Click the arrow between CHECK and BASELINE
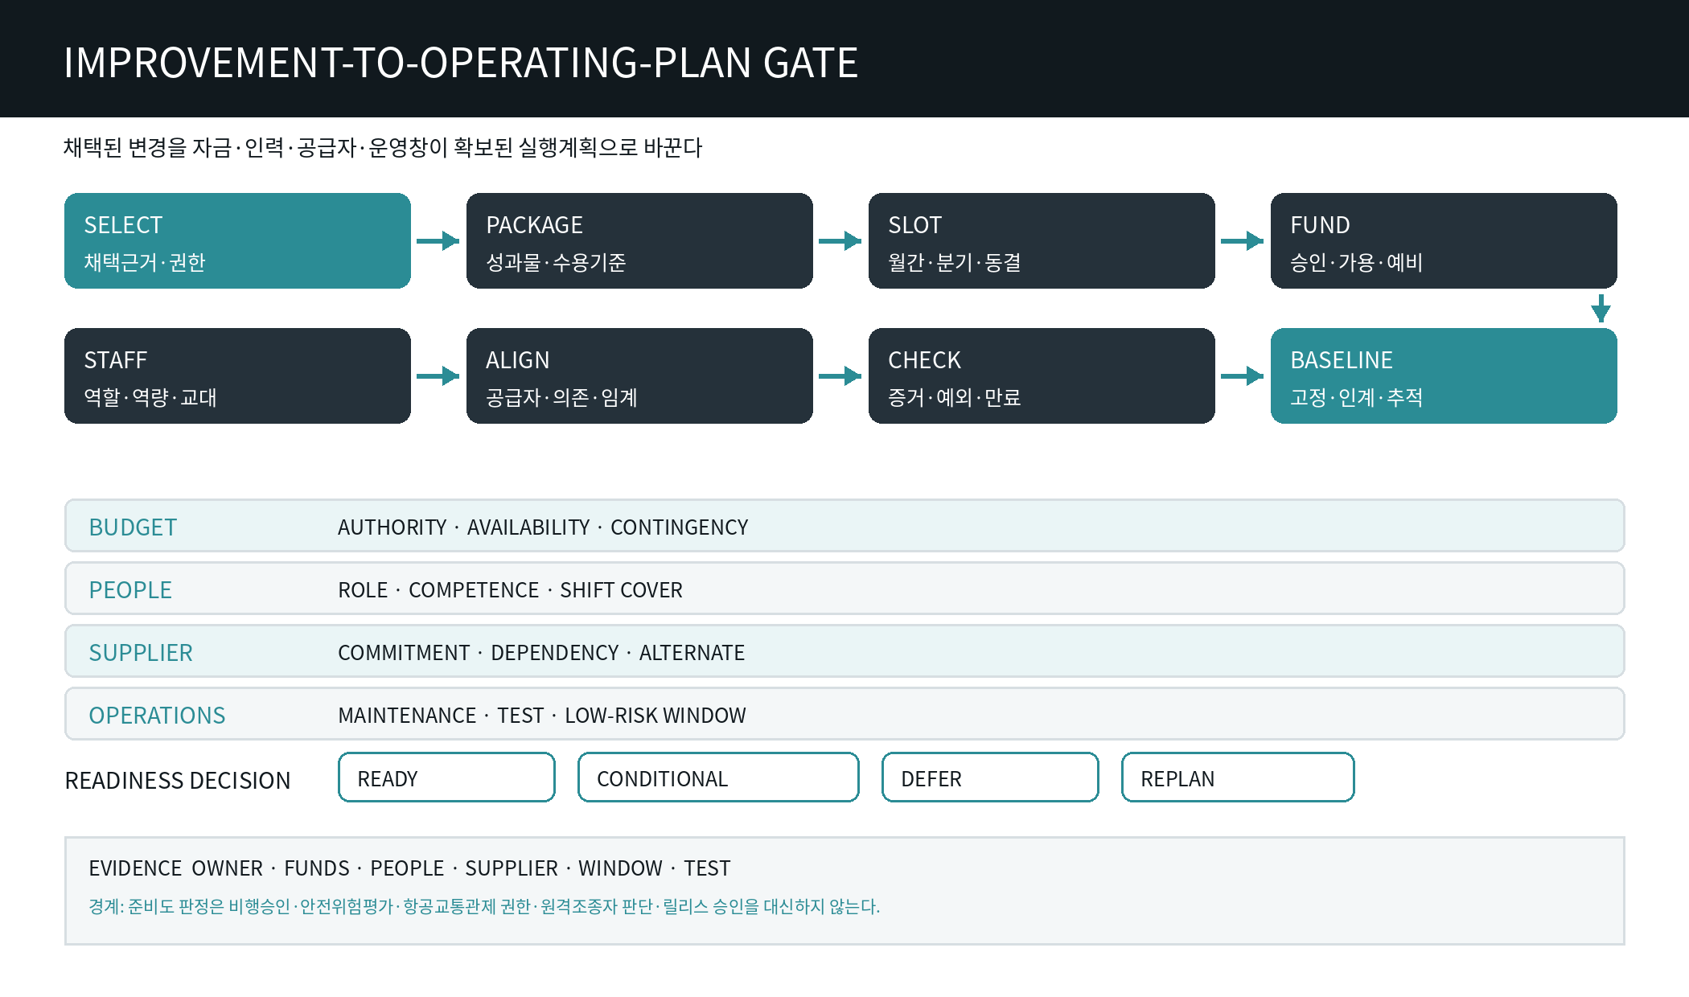 (x=1243, y=375)
